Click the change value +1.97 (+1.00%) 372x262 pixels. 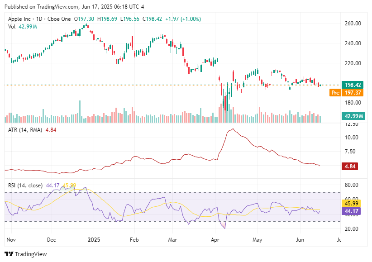(183, 19)
